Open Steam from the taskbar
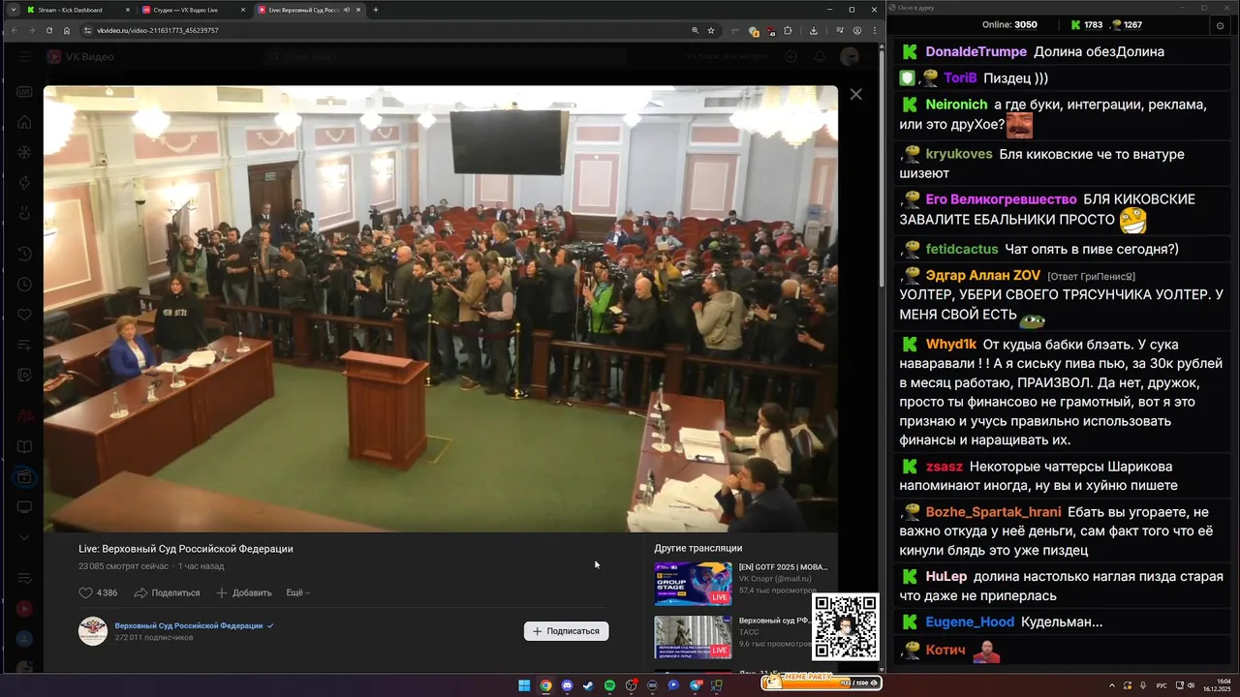The image size is (1240, 697). click(588, 685)
